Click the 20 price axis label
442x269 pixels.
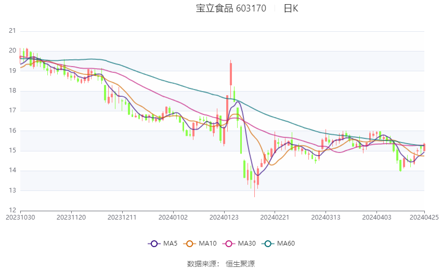pos(12,51)
